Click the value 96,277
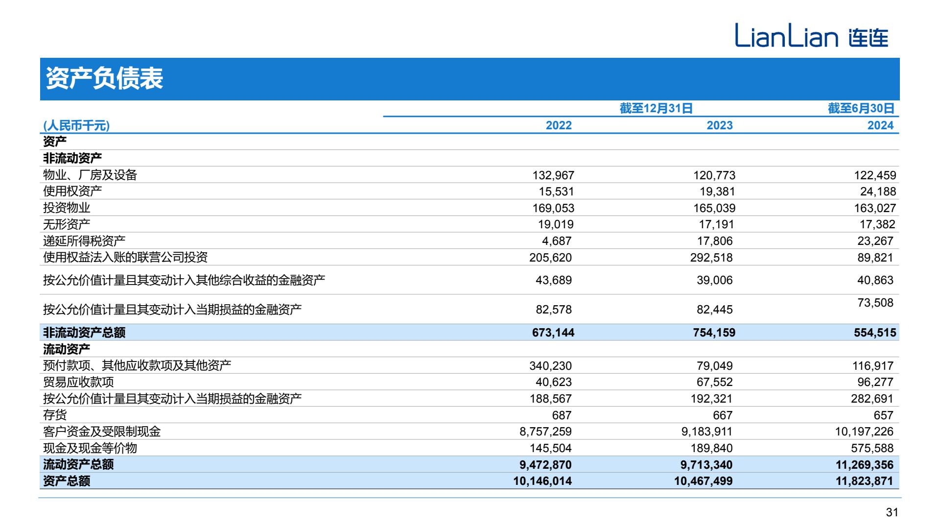 coord(875,382)
